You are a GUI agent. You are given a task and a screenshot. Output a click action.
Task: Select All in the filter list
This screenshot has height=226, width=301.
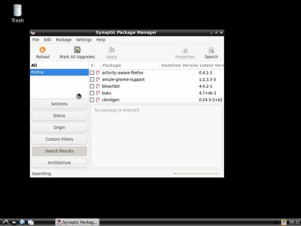(59, 65)
